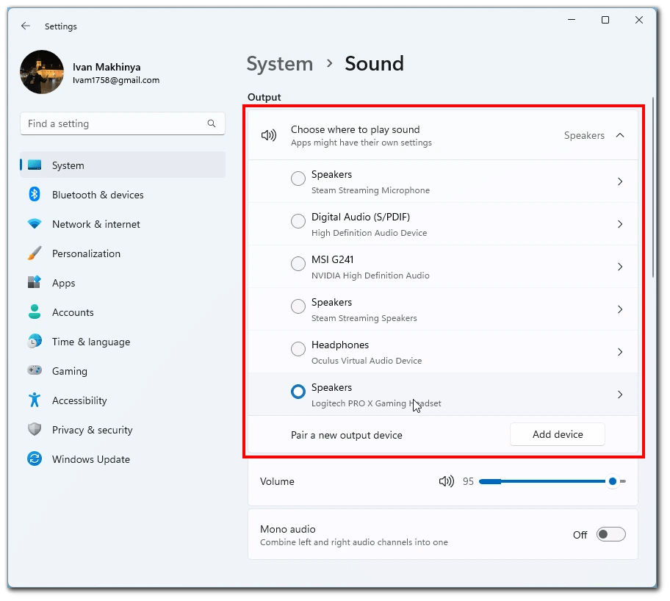The image size is (670, 601).
Task: Click the Bluetooth & devices icon
Action: (35, 195)
